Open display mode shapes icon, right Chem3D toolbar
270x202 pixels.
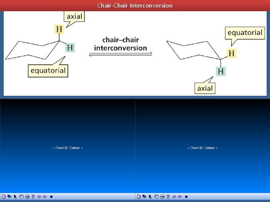[x=144, y=196]
